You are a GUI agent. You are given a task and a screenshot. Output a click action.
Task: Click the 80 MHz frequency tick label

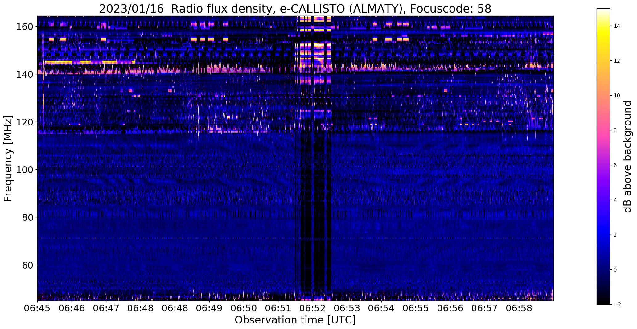pyautogui.click(x=28, y=217)
